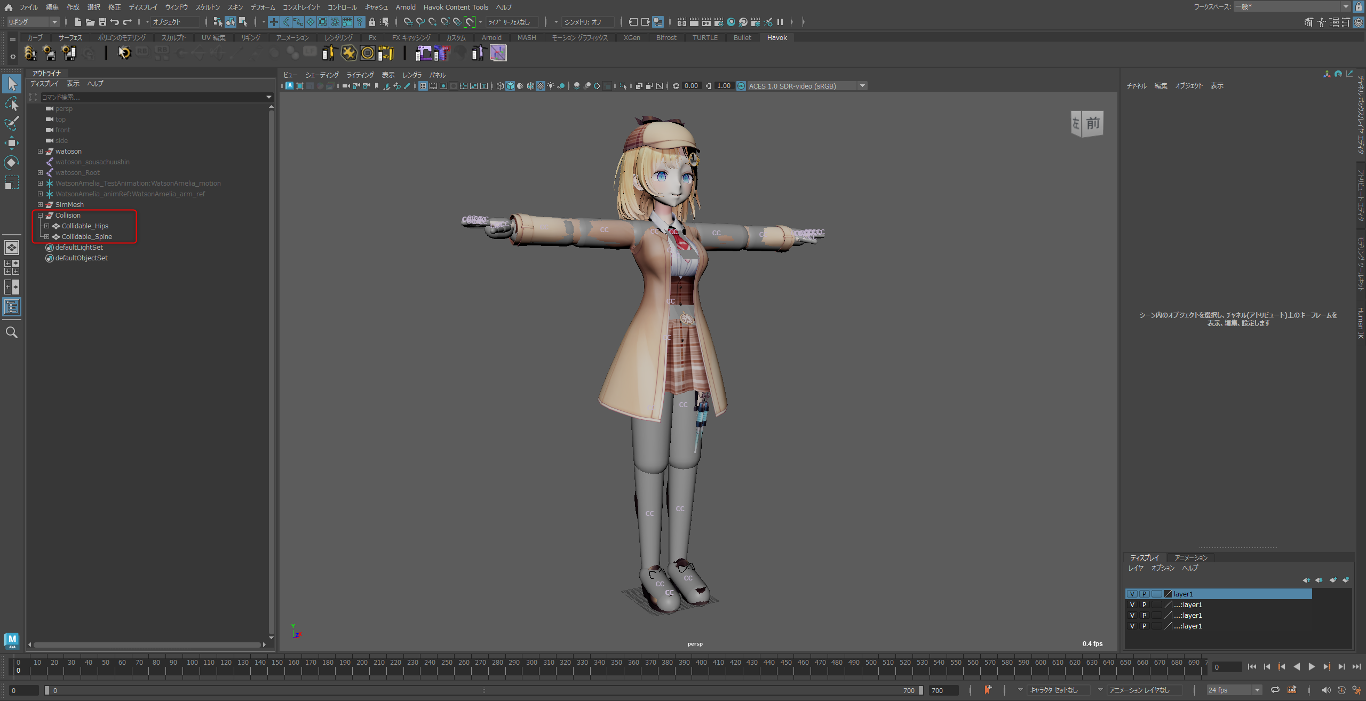Open viewport Shading menu

point(322,75)
